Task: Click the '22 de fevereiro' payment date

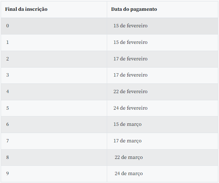Action: tap(131, 92)
